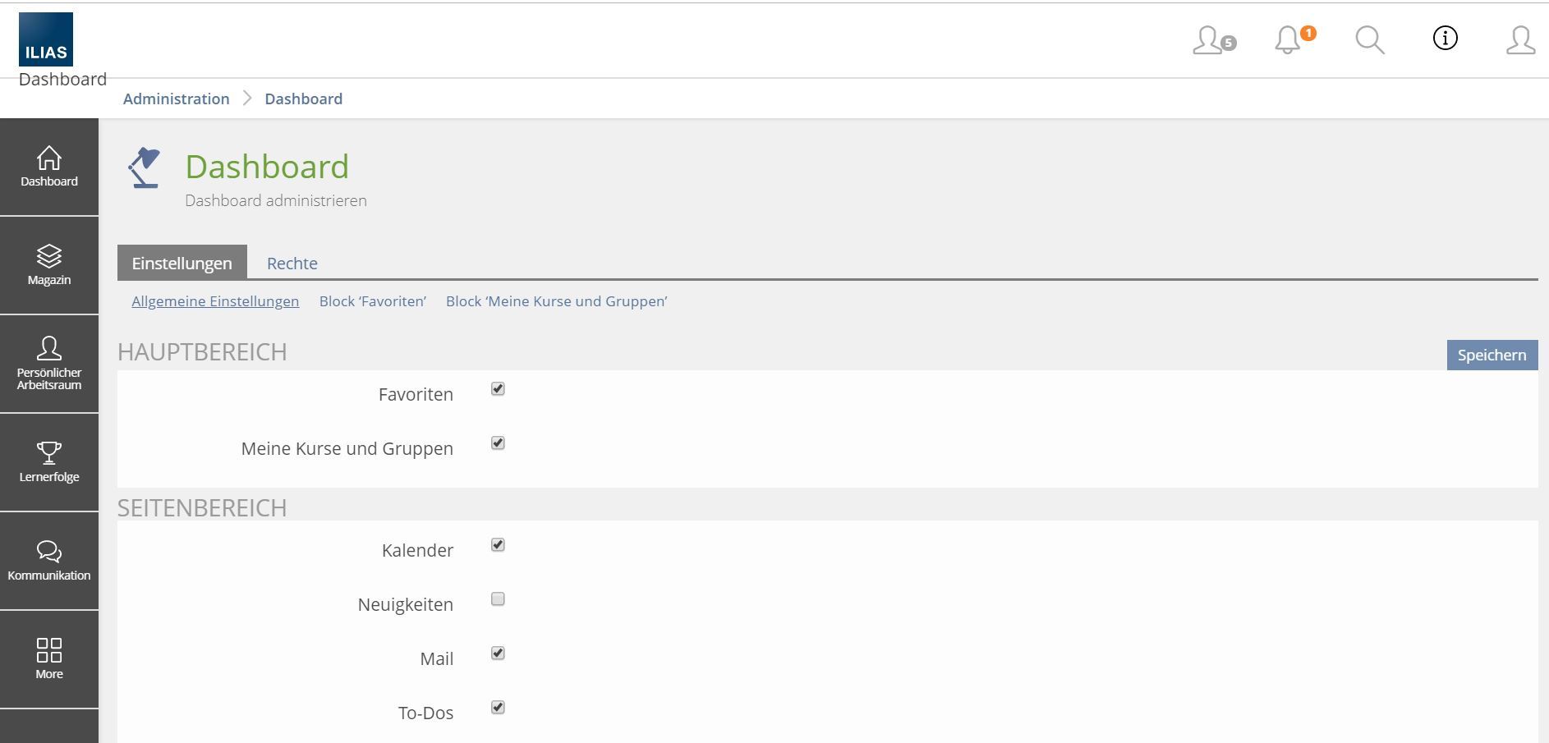Open the notifications bell icon
The width and height of the screenshot is (1549, 743).
coord(1289,40)
